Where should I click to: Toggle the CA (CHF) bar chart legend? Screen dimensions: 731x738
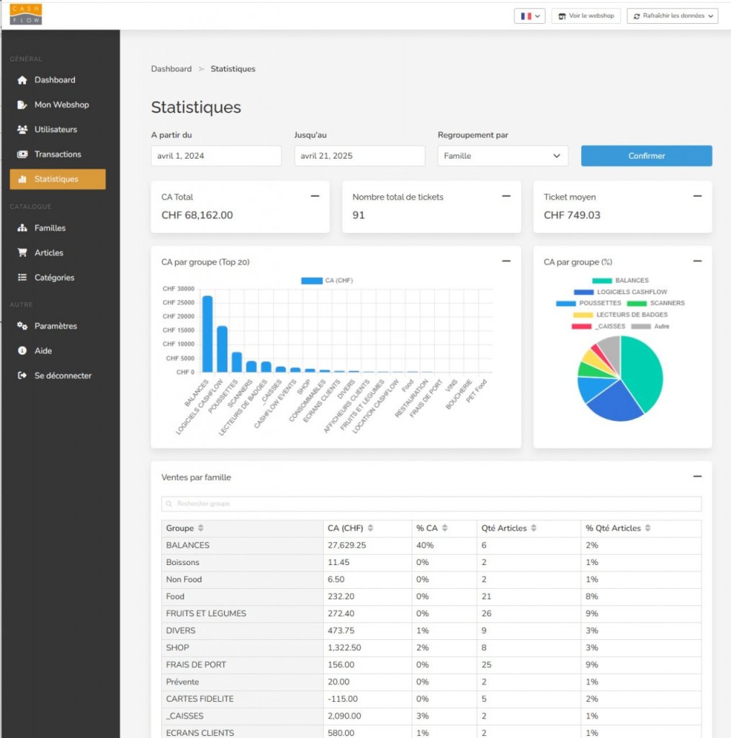[x=327, y=280]
